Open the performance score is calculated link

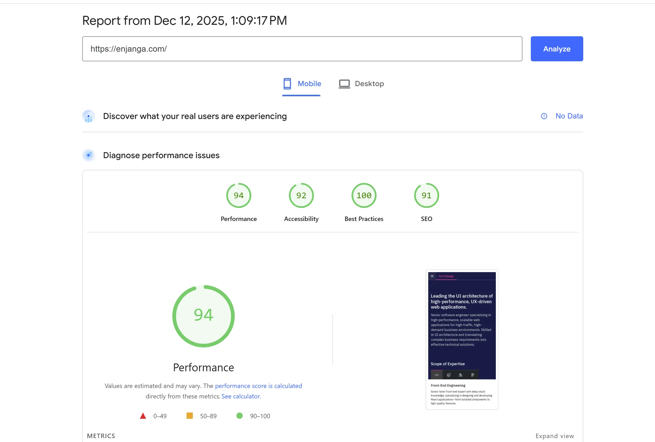tap(258, 386)
